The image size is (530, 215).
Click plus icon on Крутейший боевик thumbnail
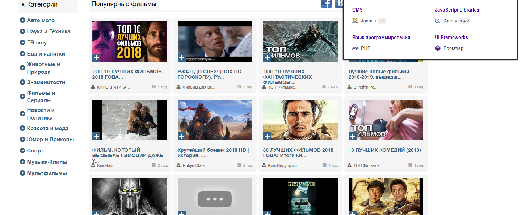pyautogui.click(x=182, y=136)
